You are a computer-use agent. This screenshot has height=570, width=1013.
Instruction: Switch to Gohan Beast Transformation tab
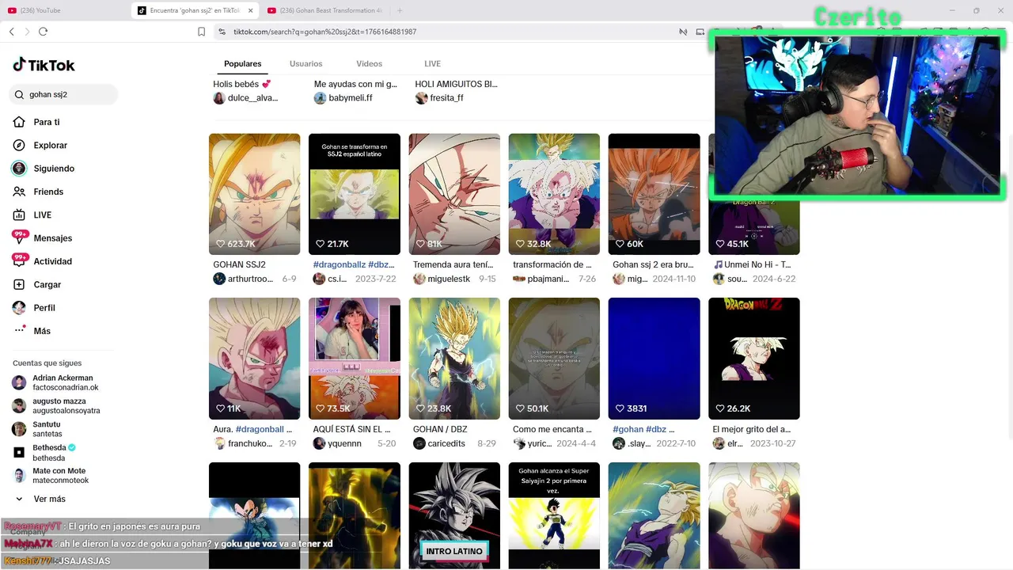[x=324, y=10]
